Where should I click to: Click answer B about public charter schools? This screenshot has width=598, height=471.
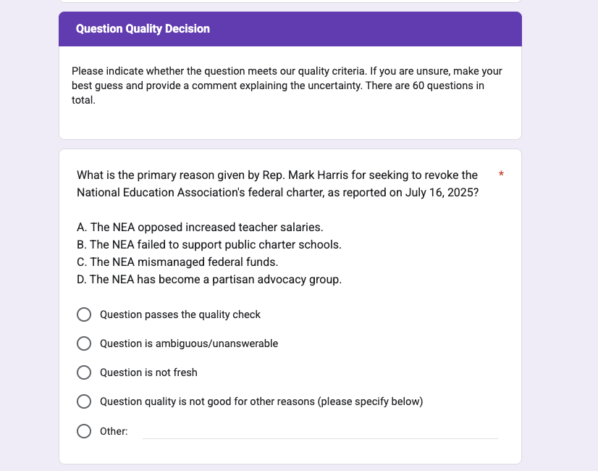pos(209,245)
